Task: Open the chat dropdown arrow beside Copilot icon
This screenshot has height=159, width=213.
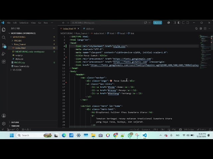Action: point(149,23)
